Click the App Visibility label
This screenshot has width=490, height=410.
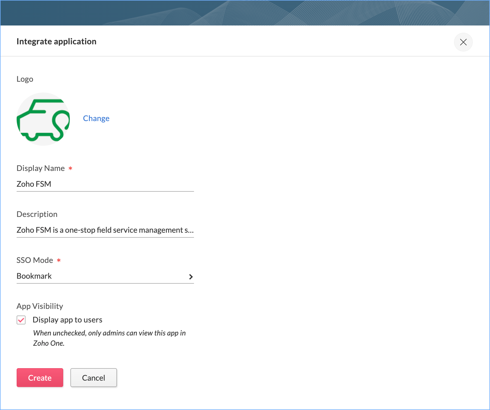point(40,306)
